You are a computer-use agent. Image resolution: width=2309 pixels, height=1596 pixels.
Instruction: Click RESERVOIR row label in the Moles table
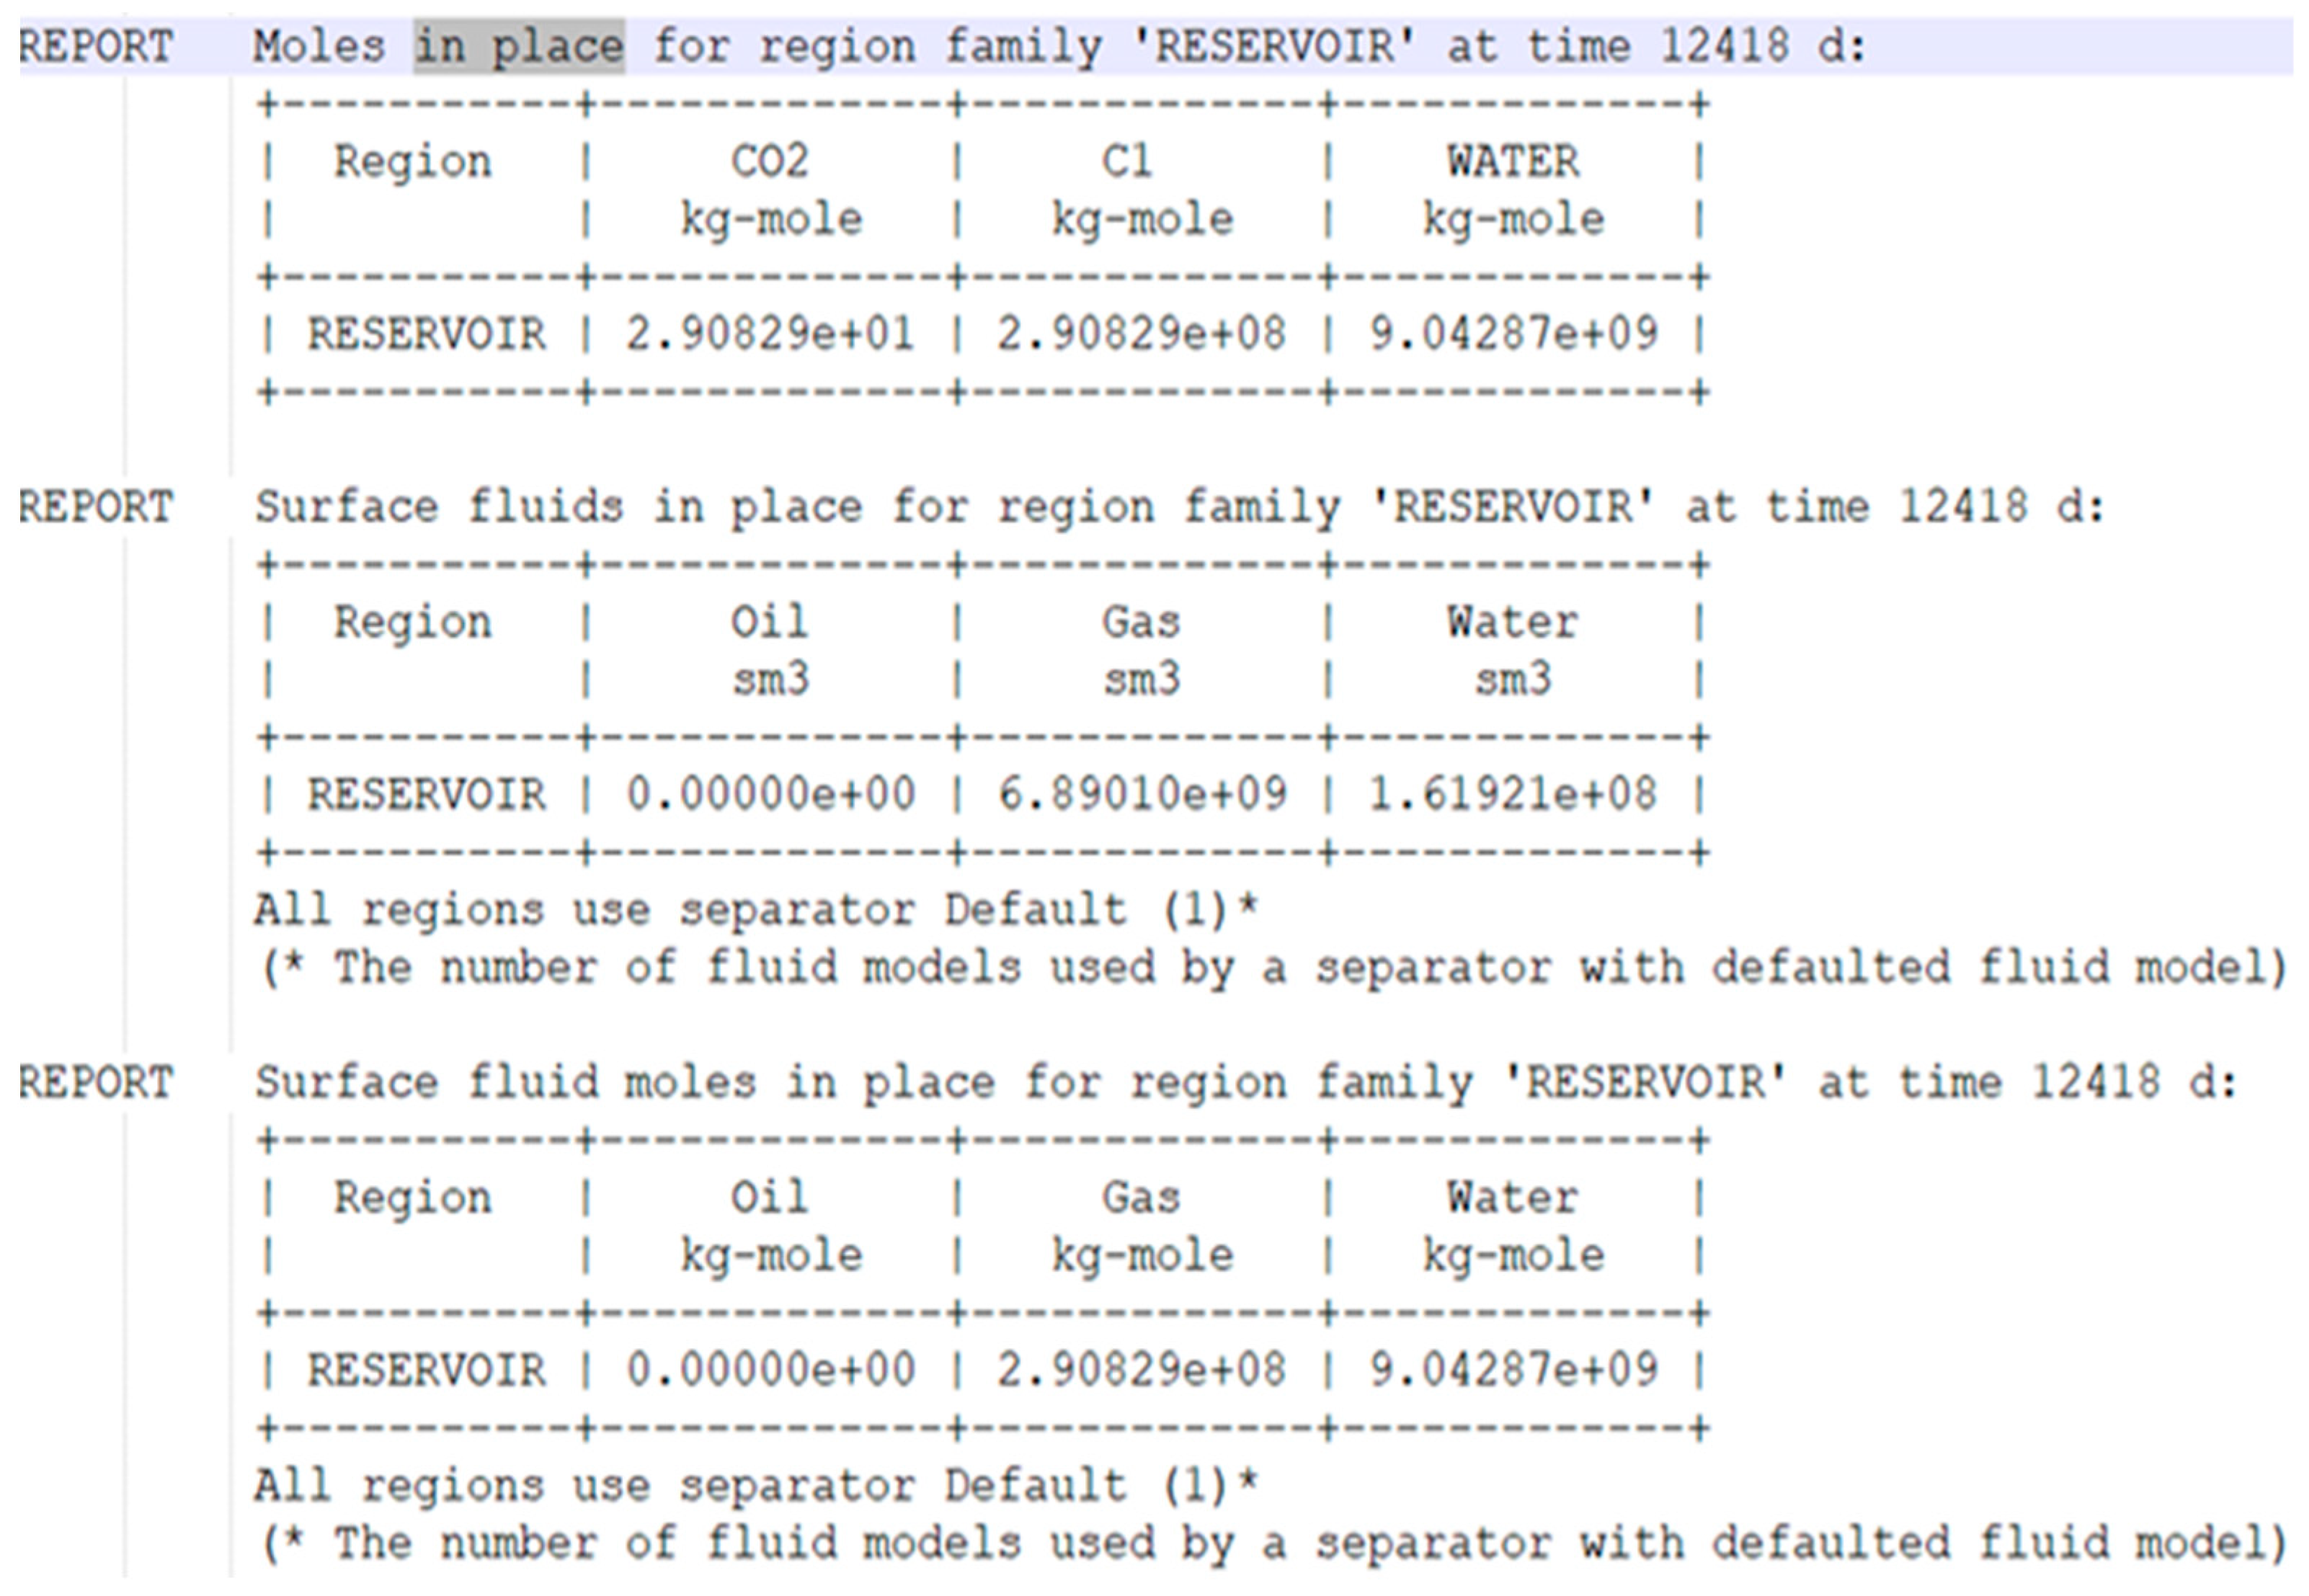426,334
